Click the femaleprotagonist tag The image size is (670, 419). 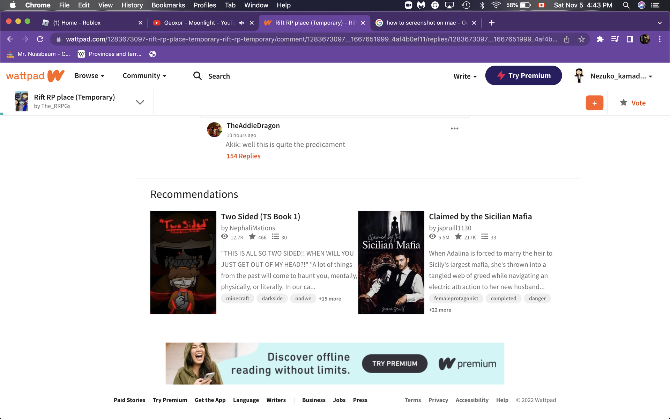point(456,299)
